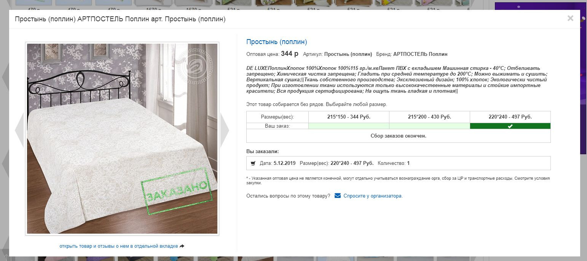Click the ordered item row dated 5.12.2019

[x=398, y=163]
